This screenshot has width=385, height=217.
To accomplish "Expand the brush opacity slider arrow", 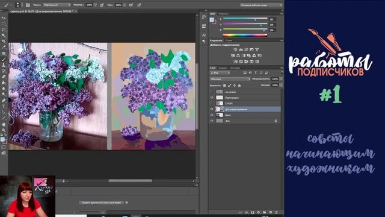I will pos(95,5).
